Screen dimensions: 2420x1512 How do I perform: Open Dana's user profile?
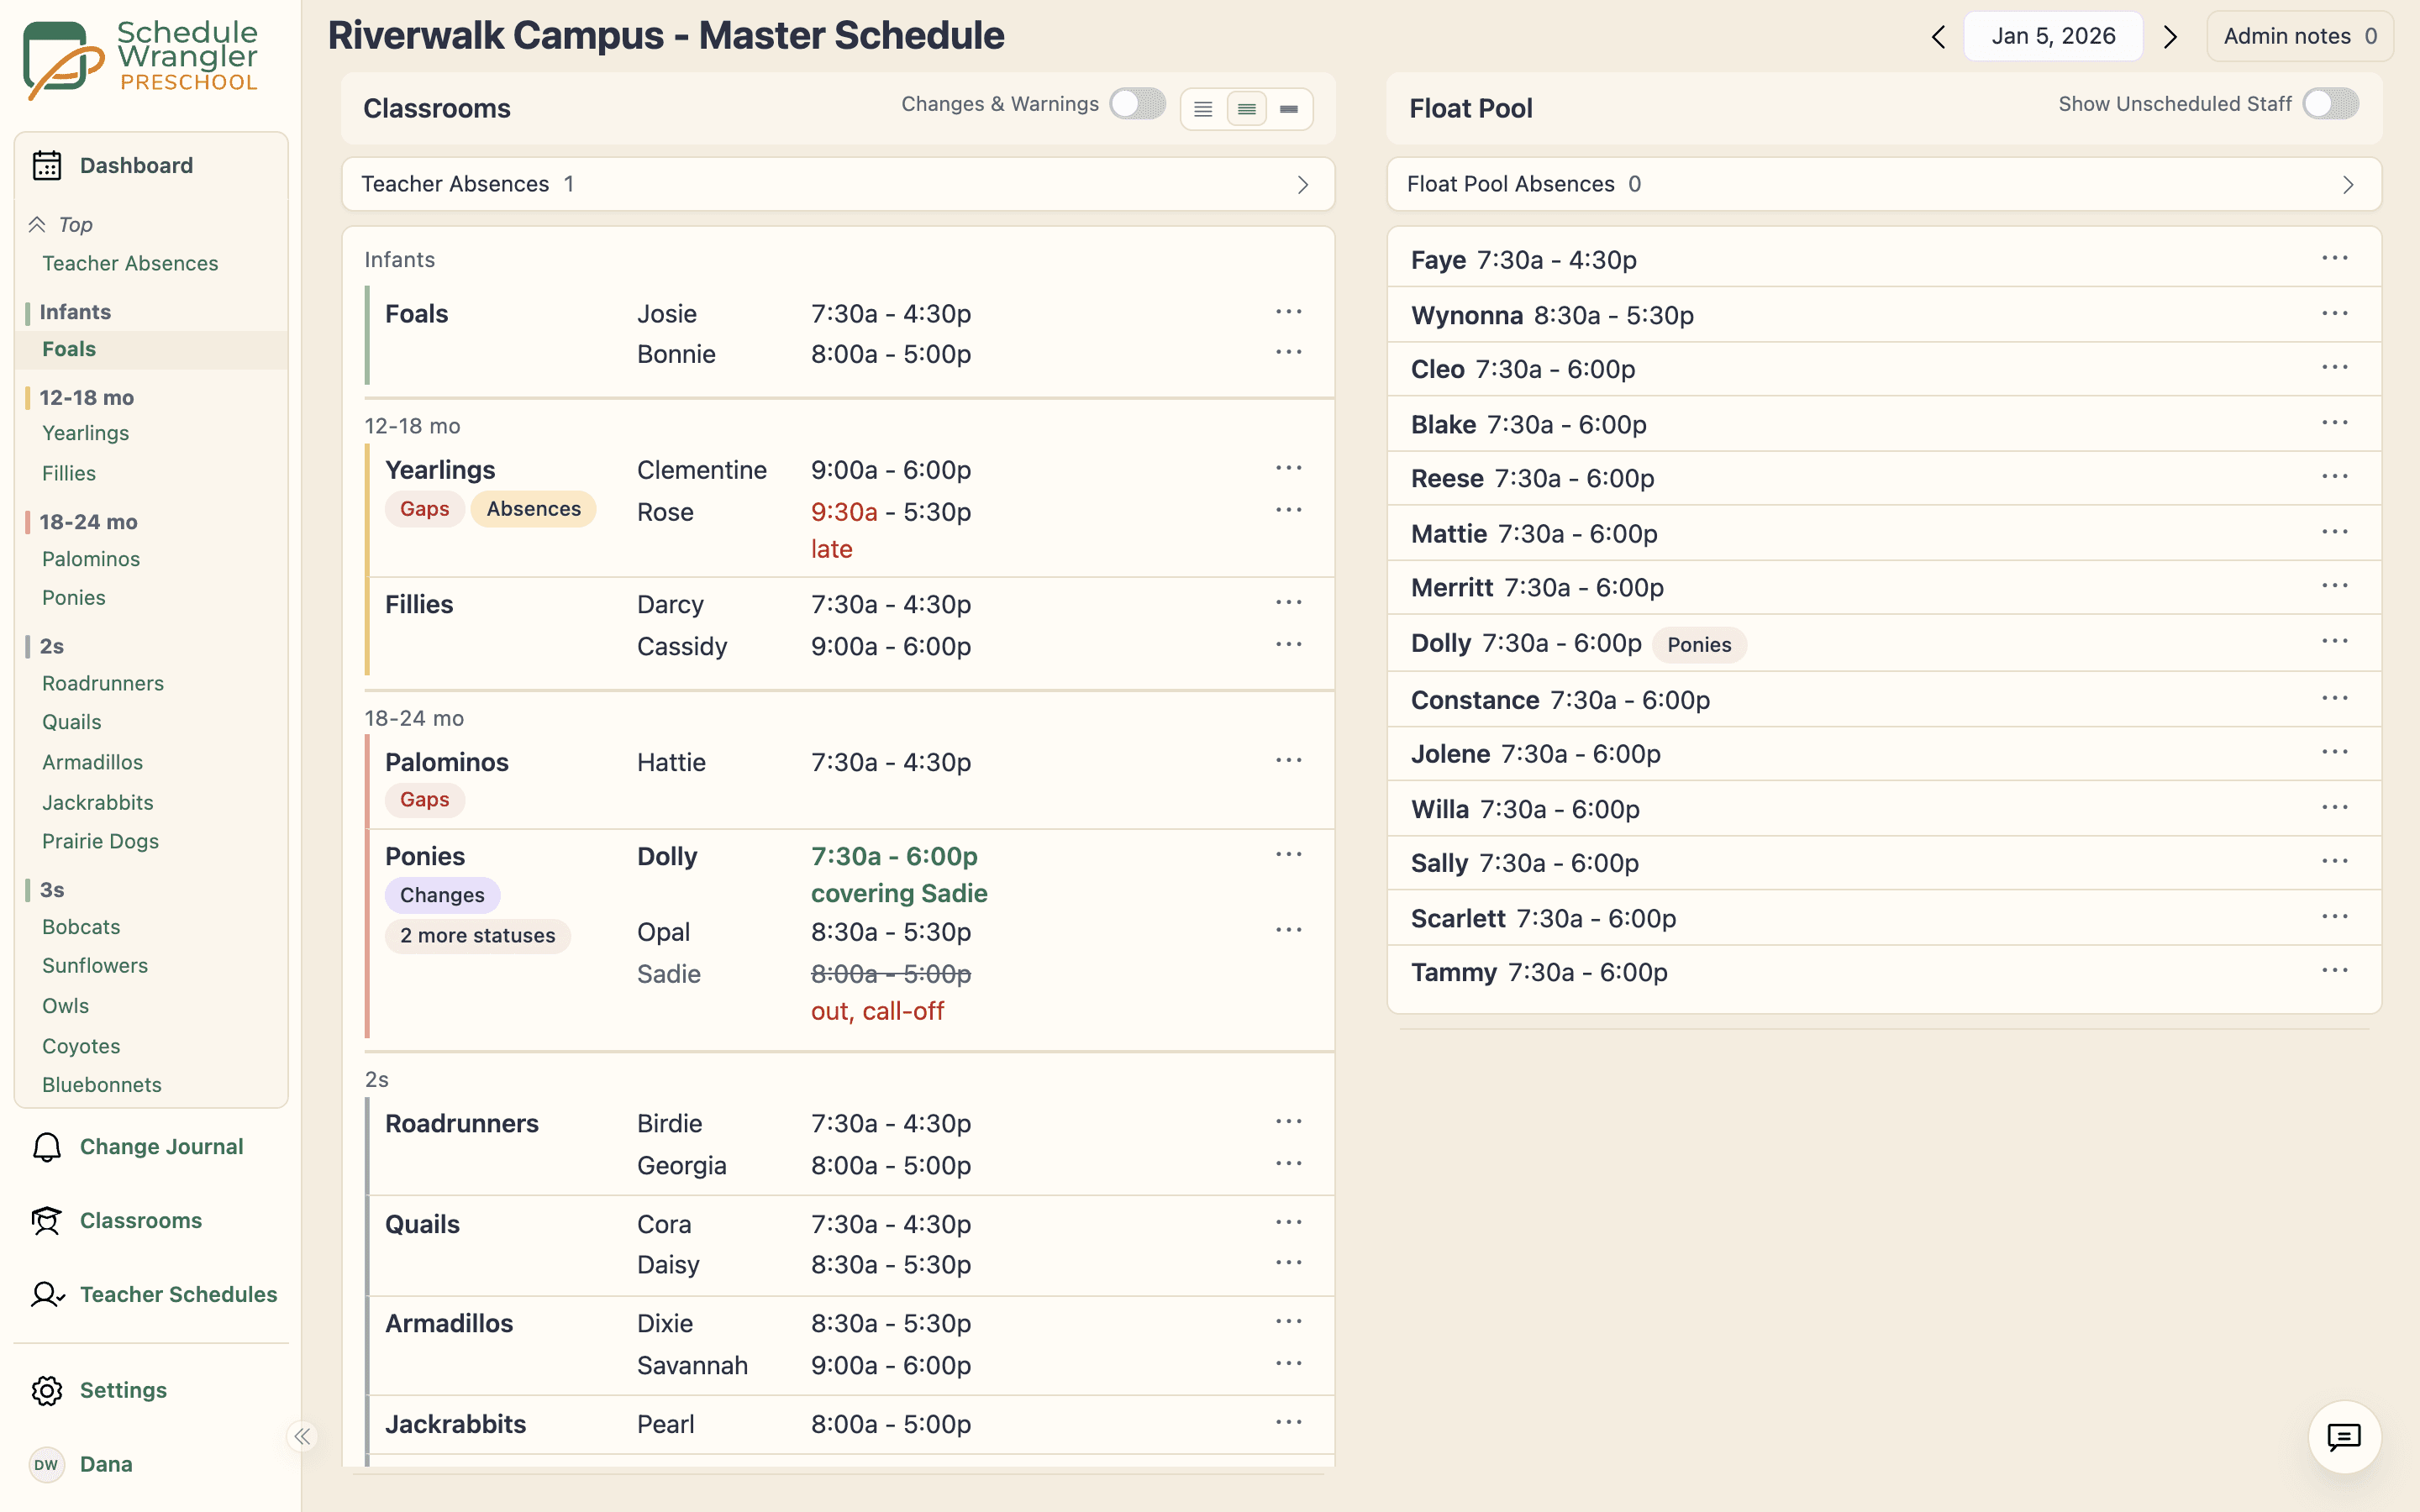click(81, 1464)
